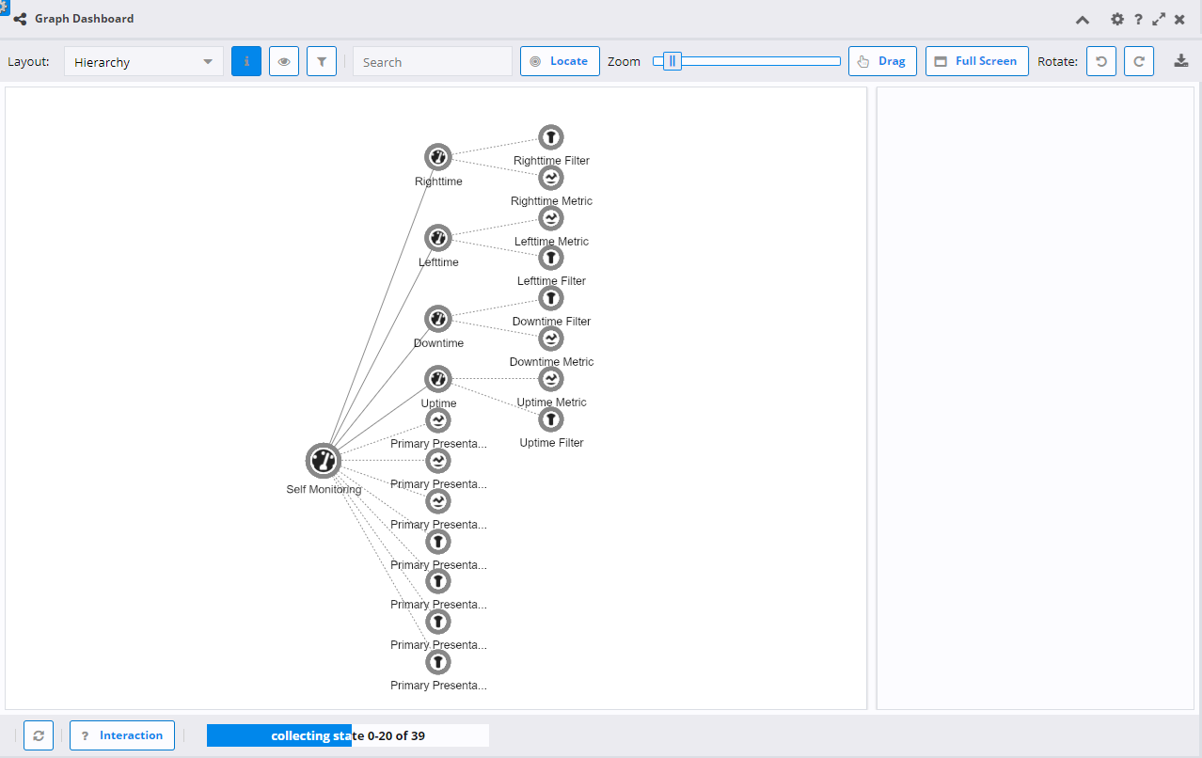Expand the view with the diagonal arrows
This screenshot has height=758, width=1202.
1158,19
